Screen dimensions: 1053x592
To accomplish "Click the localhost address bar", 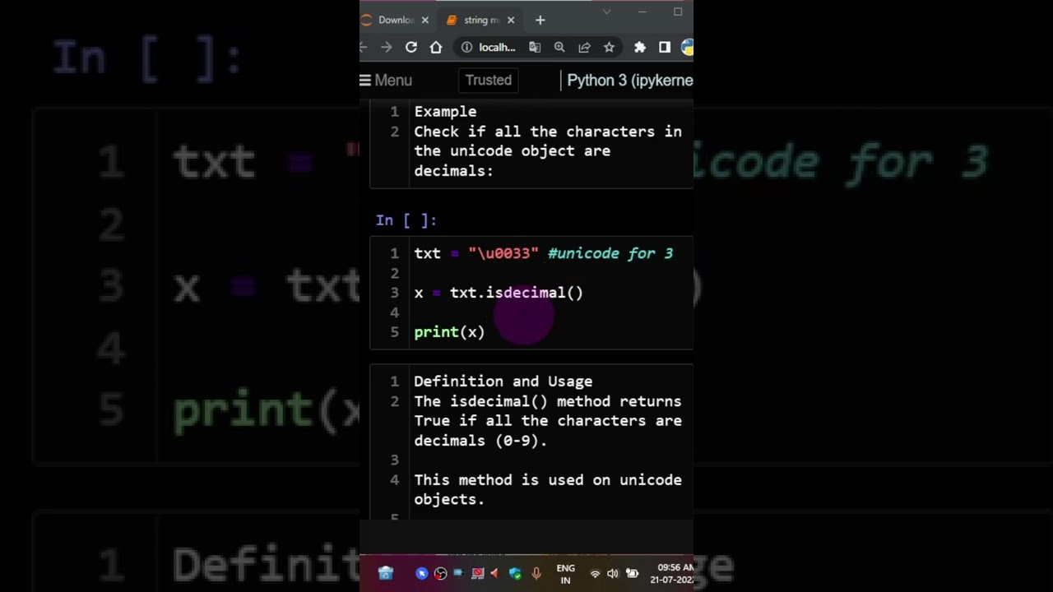I will 497,47.
